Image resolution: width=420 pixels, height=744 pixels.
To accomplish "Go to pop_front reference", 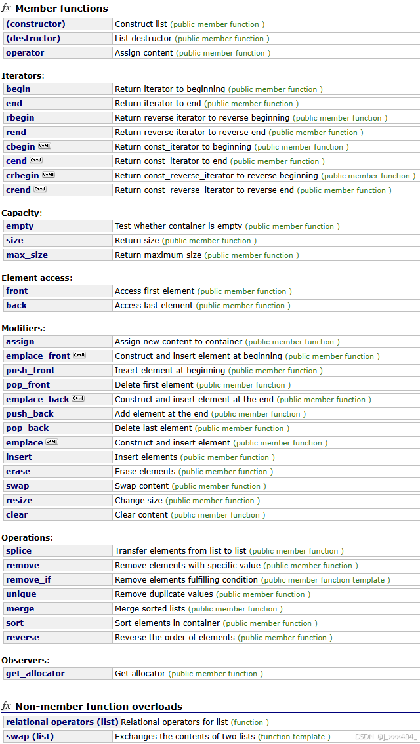I will (28, 385).
